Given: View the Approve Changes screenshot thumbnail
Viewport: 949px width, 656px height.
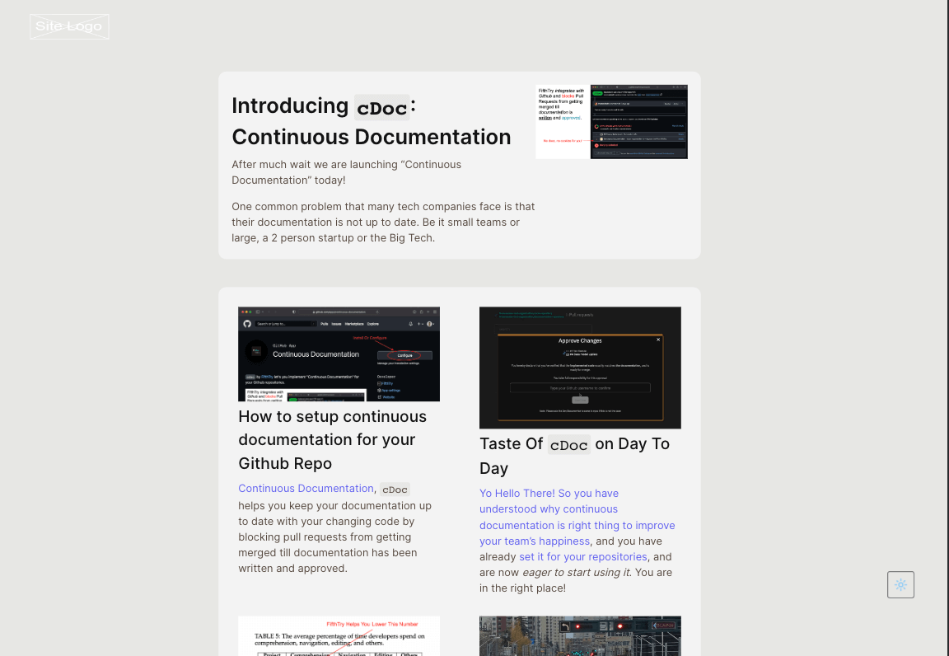Looking at the screenshot, I should (580, 368).
